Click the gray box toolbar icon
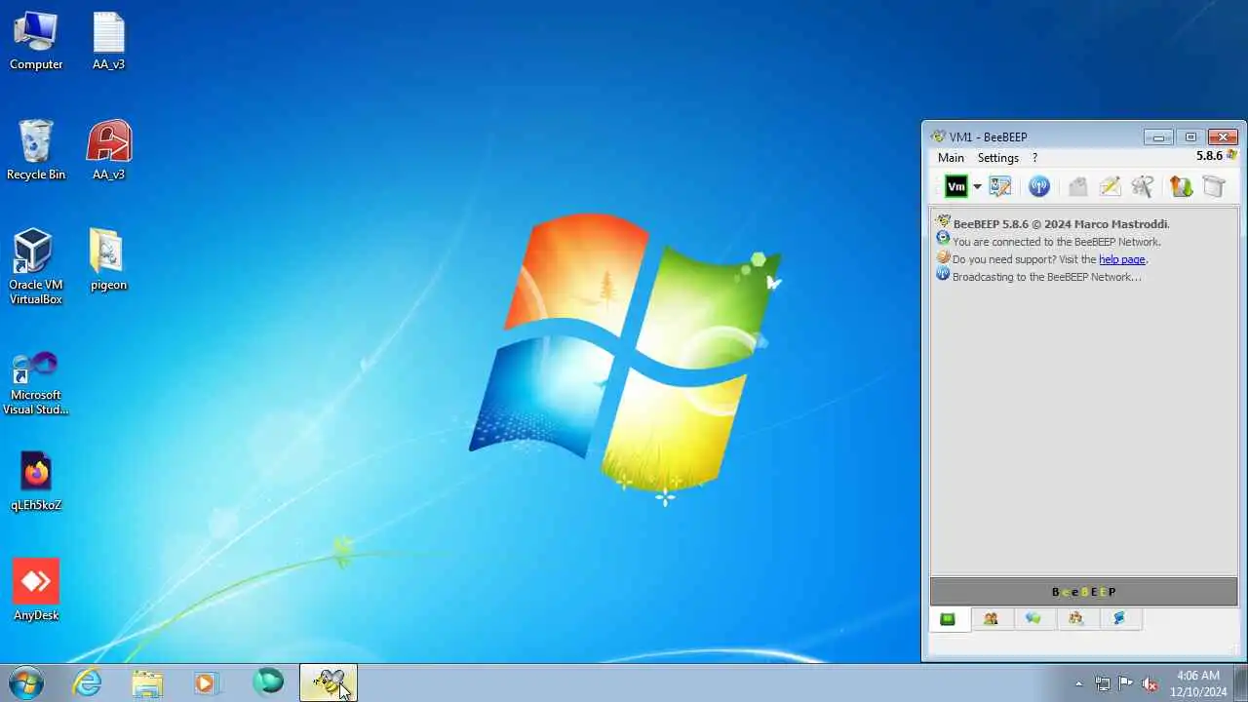The image size is (1248, 702). [x=1214, y=186]
